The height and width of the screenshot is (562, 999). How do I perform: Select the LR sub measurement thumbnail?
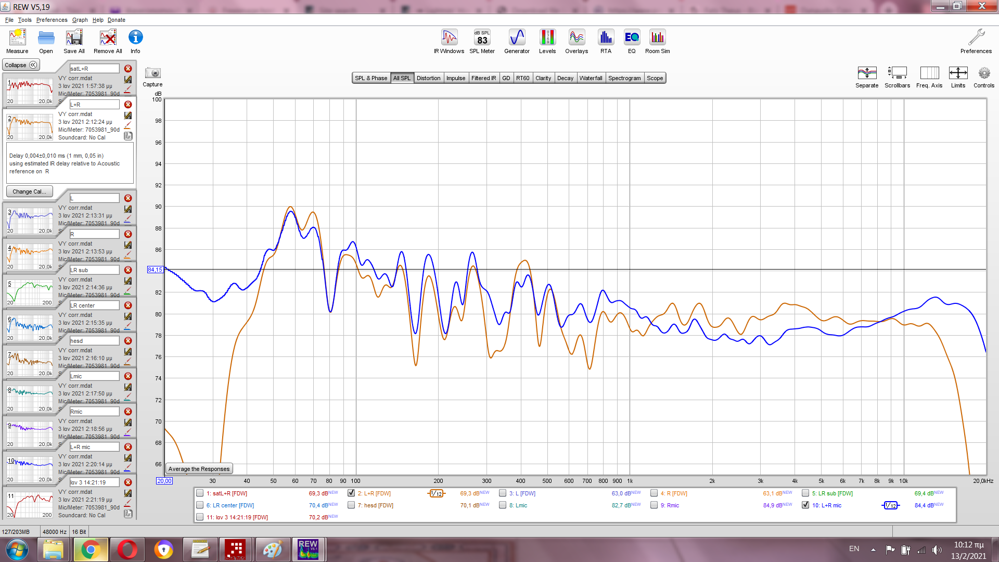pyautogui.click(x=30, y=292)
